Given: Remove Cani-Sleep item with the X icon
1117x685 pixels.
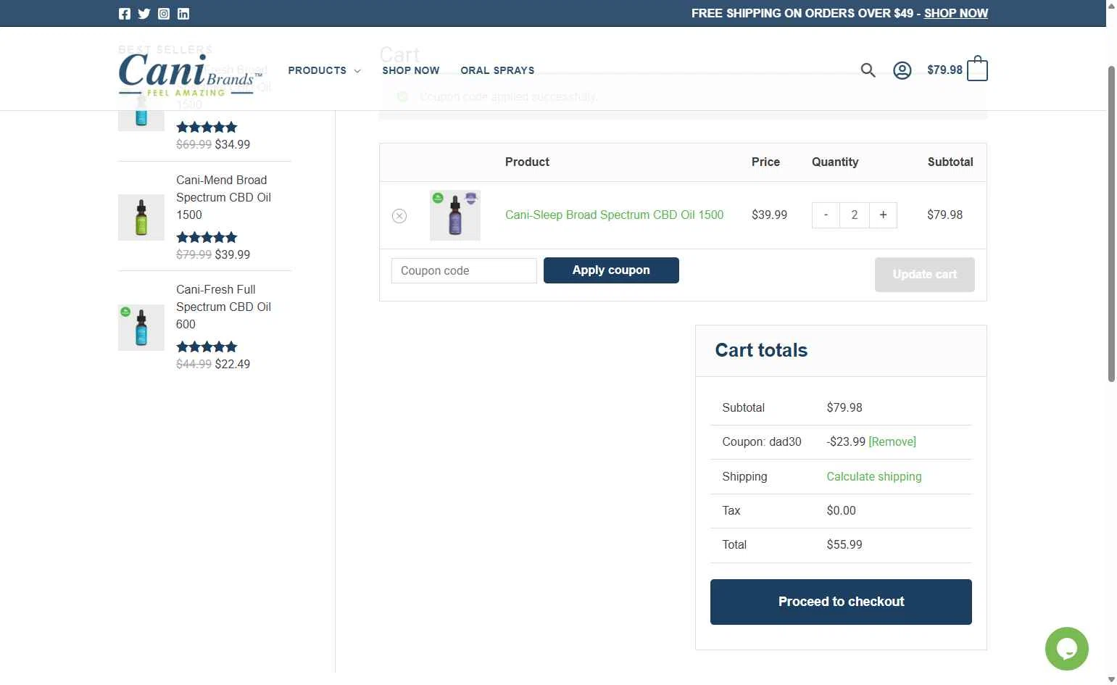Looking at the screenshot, I should 399,216.
